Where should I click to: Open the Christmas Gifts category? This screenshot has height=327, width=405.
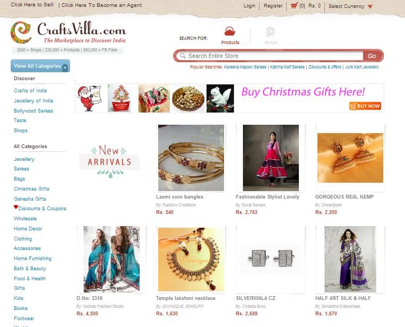(31, 189)
